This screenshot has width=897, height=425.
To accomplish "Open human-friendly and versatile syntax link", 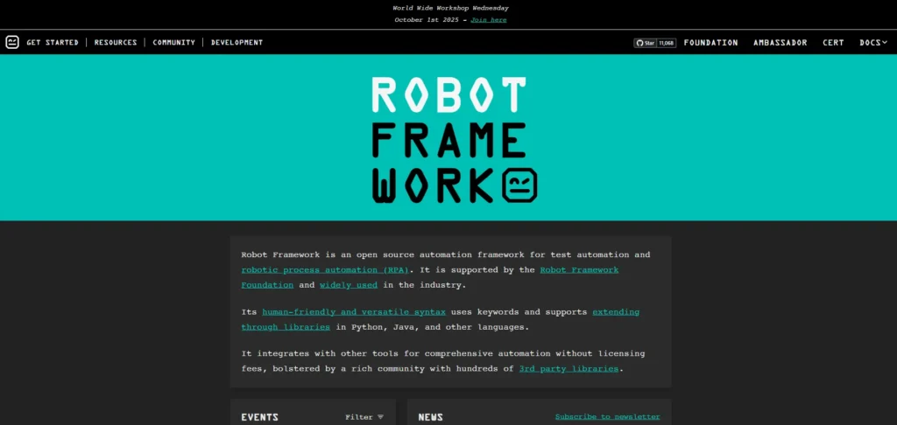I will click(x=354, y=312).
